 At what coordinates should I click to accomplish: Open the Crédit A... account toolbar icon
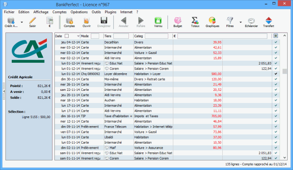11,21
